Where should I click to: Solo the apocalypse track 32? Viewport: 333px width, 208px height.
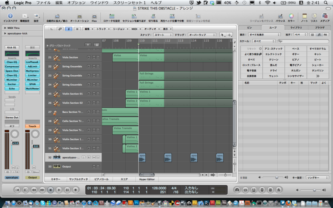pos(98,158)
